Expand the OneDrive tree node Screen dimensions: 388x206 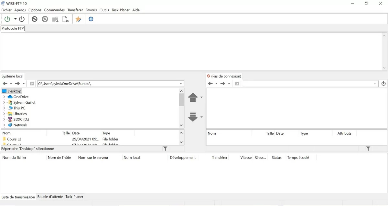pos(4,97)
